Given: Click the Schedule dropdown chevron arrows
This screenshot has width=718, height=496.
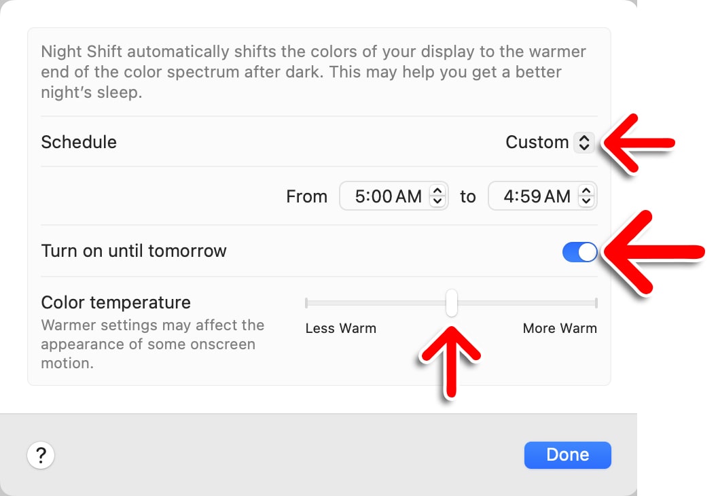Looking at the screenshot, I should point(584,142).
